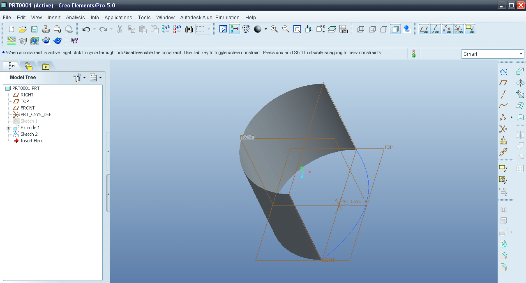Click the Open folder icon
This screenshot has height=283, width=526.
(23, 29)
